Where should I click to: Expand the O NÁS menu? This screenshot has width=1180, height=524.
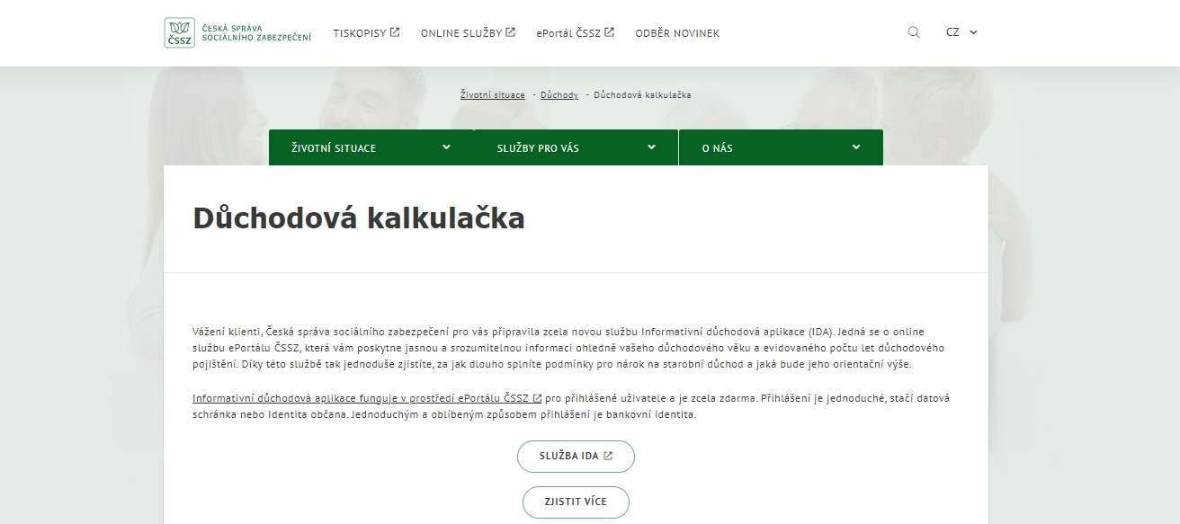(x=781, y=147)
